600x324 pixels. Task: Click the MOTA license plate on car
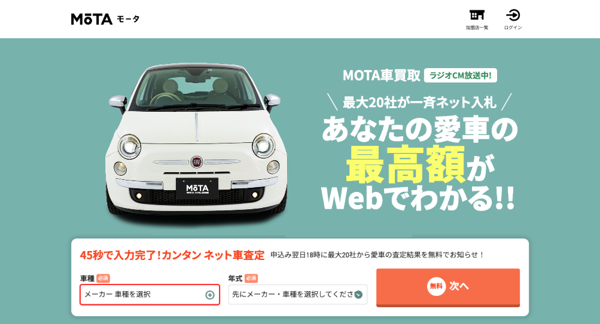pyautogui.click(x=197, y=188)
